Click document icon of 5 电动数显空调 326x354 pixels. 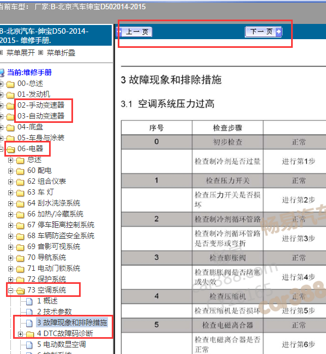click(29, 345)
